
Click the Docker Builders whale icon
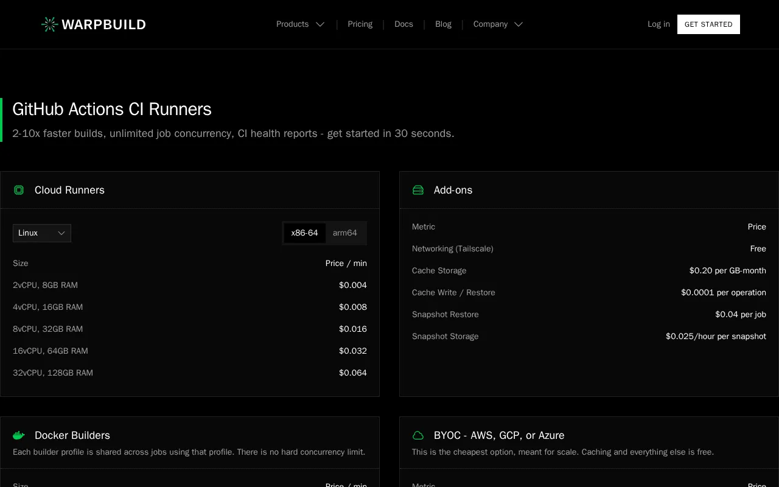[19, 435]
